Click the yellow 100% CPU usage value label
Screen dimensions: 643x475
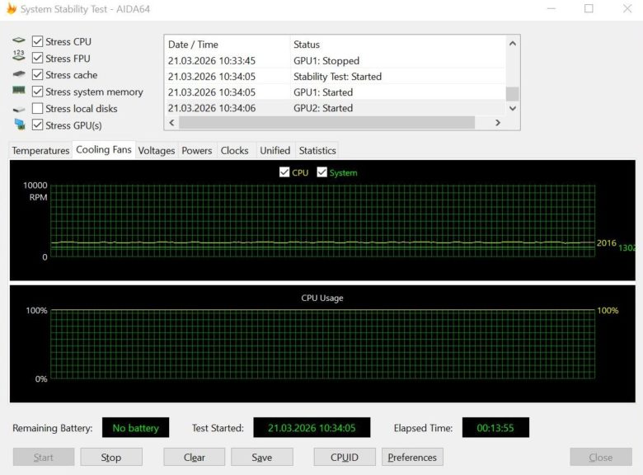pos(608,311)
